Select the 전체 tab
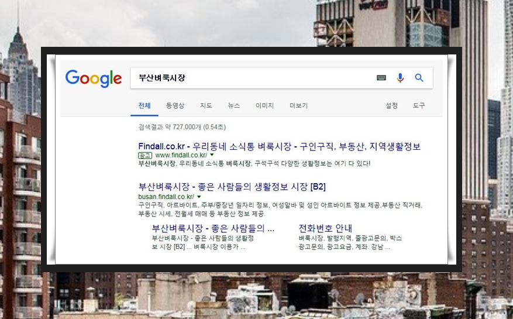The width and height of the screenshot is (513, 319). click(x=144, y=105)
